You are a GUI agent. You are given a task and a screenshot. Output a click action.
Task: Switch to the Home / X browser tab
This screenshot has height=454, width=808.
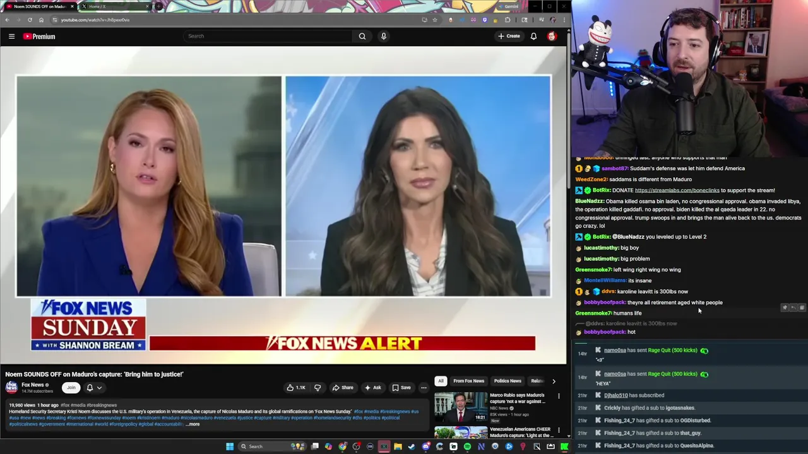pos(115,6)
